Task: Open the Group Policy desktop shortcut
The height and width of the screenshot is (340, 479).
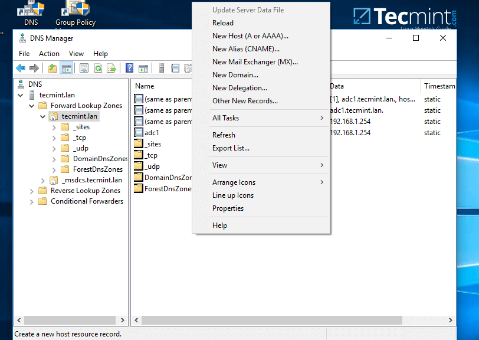Action: 75,13
